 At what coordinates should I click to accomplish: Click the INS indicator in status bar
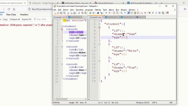click(171, 103)
